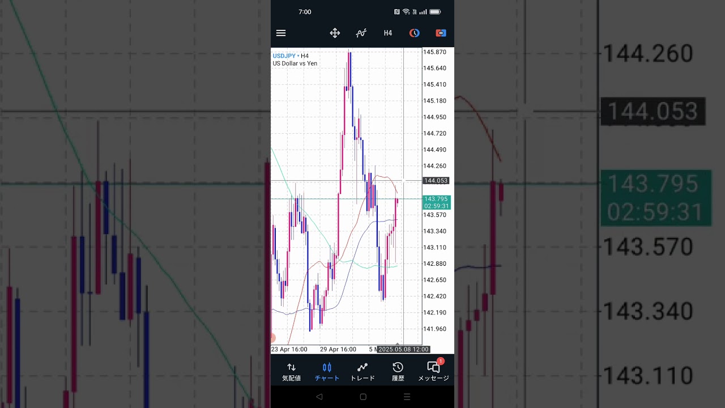Open the indicators list icon
The width and height of the screenshot is (725, 408).
[361, 33]
